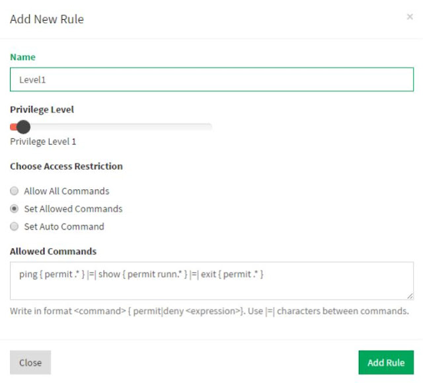Viewport: 423px width, 383px height.
Task: Click the Choose Access Restriction heading
Action: point(66,166)
